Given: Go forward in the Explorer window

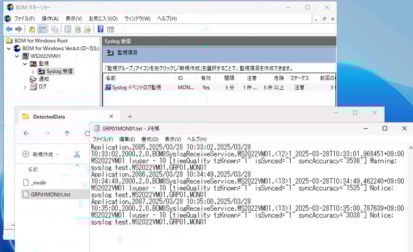Looking at the screenshot, I should (x=47, y=134).
